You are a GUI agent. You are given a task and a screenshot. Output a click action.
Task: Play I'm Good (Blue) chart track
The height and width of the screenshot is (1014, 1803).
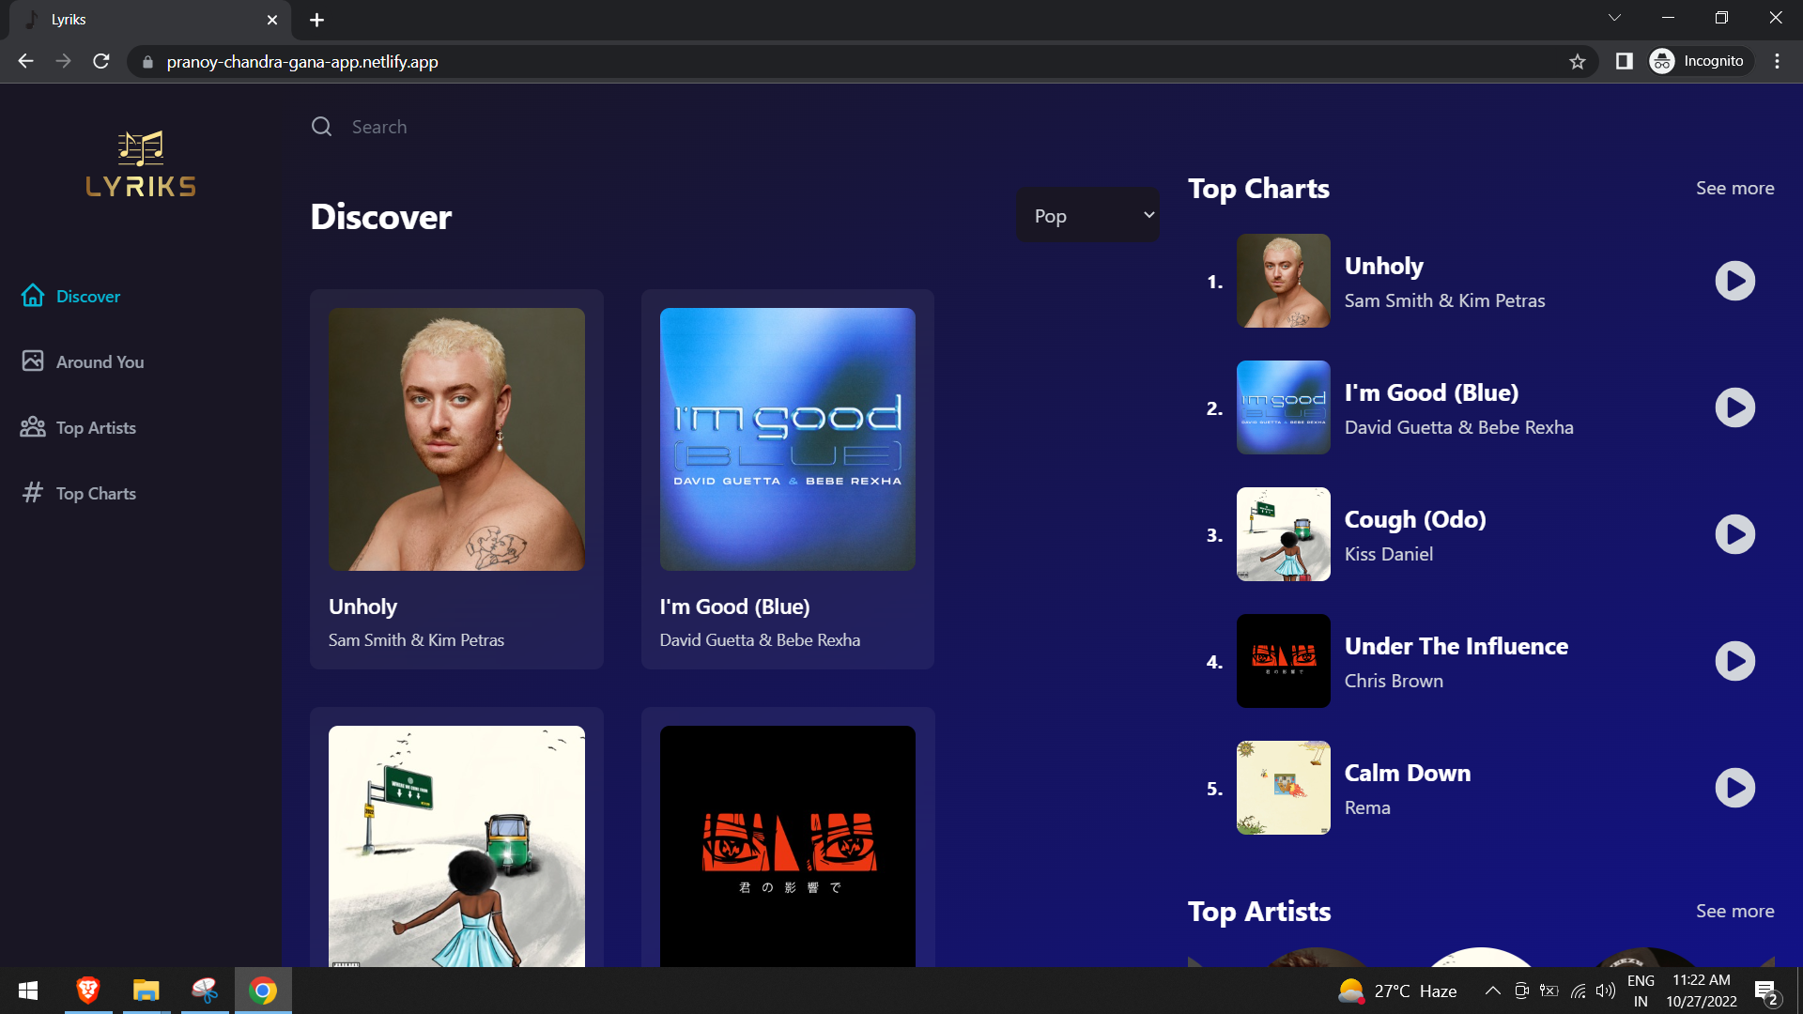tap(1734, 407)
